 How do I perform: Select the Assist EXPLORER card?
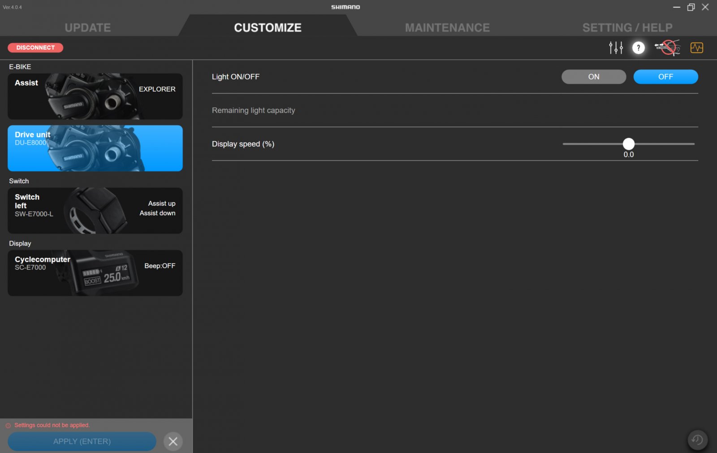tap(95, 96)
